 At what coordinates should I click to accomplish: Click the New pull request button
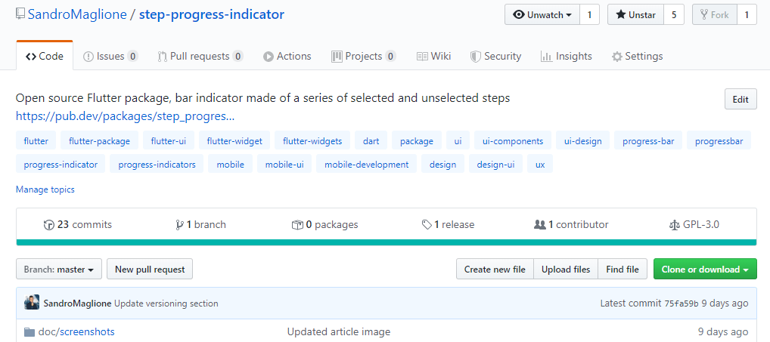click(150, 269)
